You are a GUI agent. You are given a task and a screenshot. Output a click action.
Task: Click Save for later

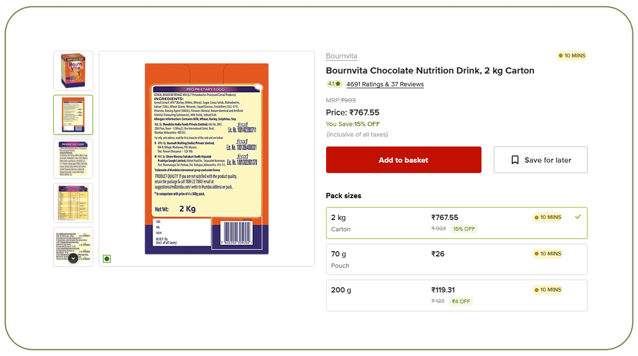click(540, 160)
